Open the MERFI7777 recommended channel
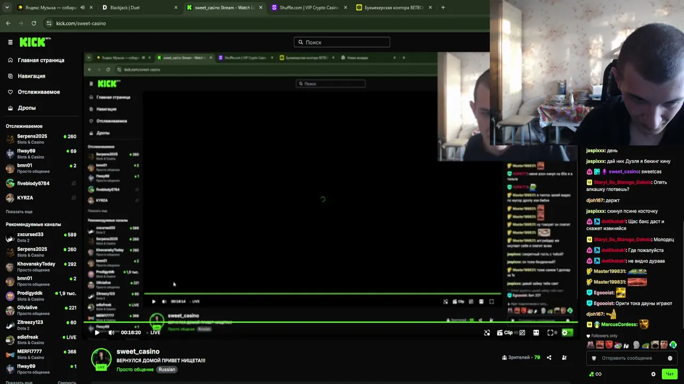This screenshot has height=384, width=684. pyautogui.click(x=41, y=355)
